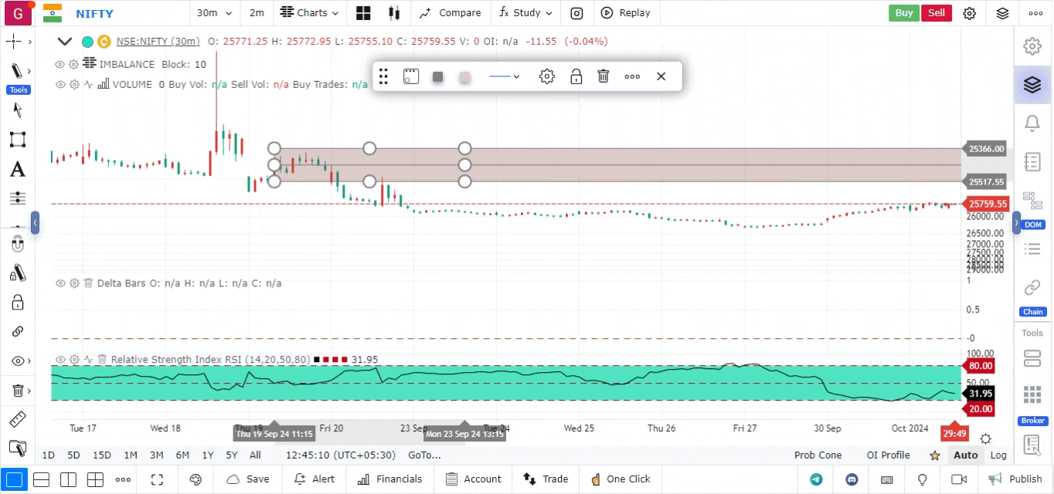Open the Alerts bell in right sidebar
The height and width of the screenshot is (494, 1054).
(1032, 123)
